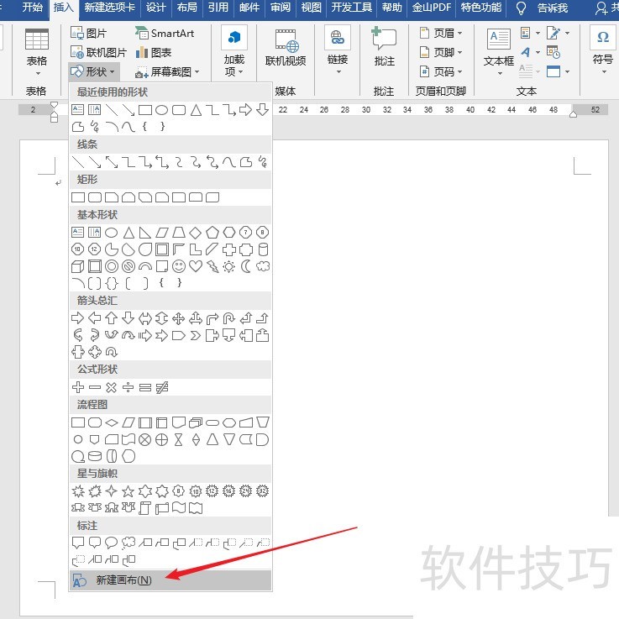Screen dimensions: 619x619
Task: Select the moon shape
Action: [x=246, y=266]
